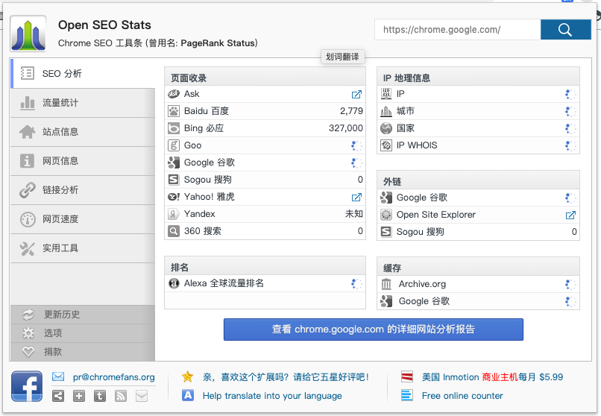Screen dimensions: 601x416
Task: Open Yahoo! 雅虎 external link icon
Action: 356,198
